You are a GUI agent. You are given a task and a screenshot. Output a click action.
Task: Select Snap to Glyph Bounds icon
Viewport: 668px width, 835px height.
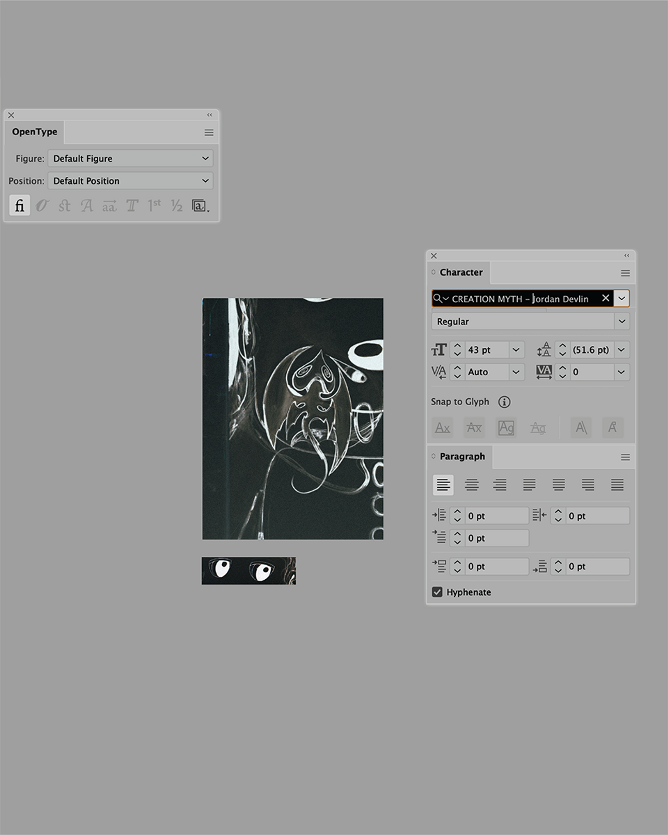(x=506, y=428)
